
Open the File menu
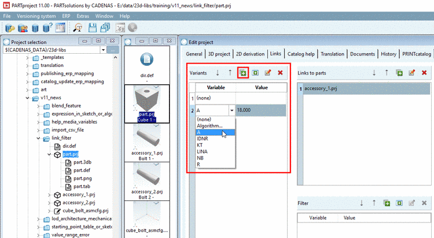point(7,16)
